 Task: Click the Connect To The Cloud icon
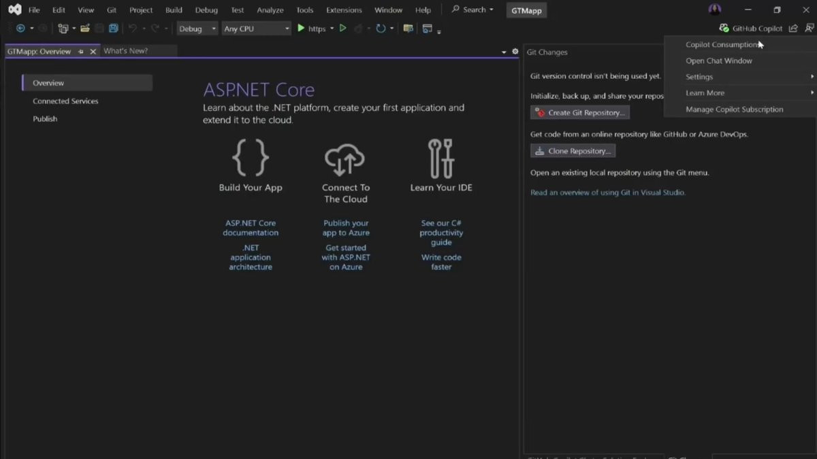tap(345, 159)
